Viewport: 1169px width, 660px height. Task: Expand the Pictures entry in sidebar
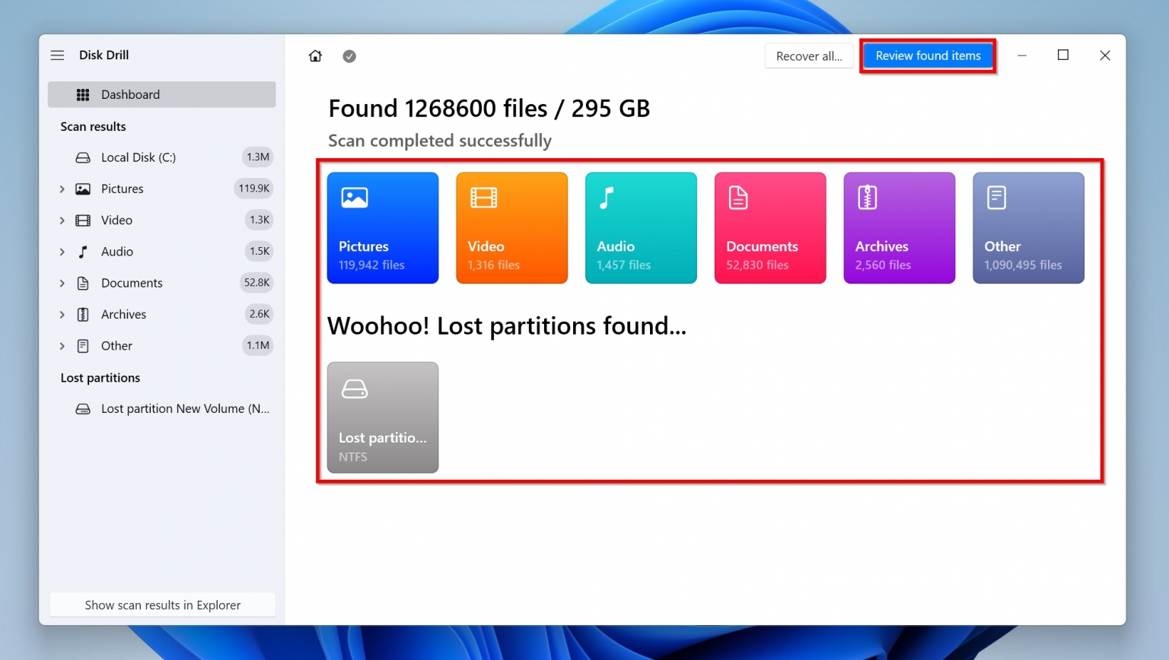click(x=62, y=189)
